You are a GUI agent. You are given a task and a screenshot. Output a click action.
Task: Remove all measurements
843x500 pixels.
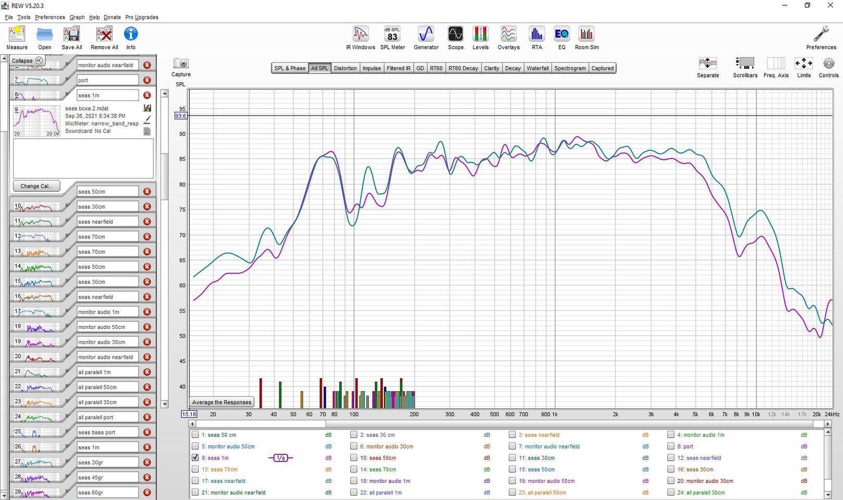[104, 38]
